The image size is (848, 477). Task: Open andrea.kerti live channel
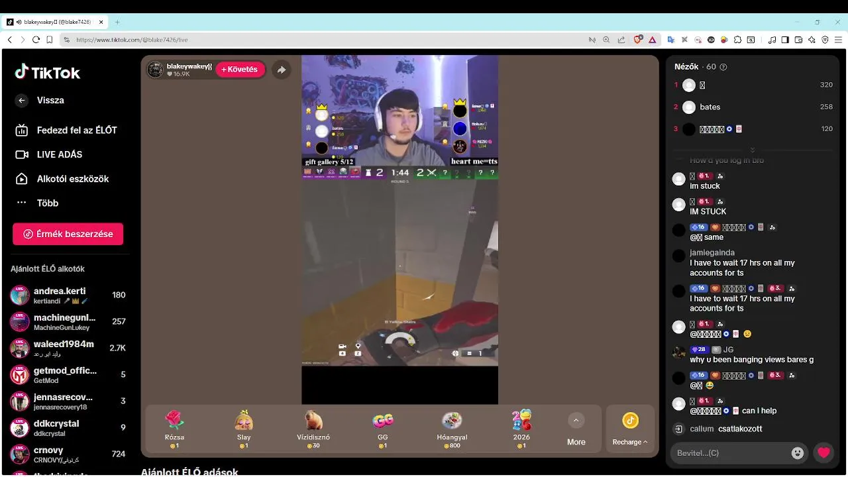point(68,295)
